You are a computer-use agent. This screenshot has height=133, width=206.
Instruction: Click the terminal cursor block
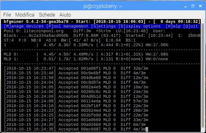coord(147,129)
